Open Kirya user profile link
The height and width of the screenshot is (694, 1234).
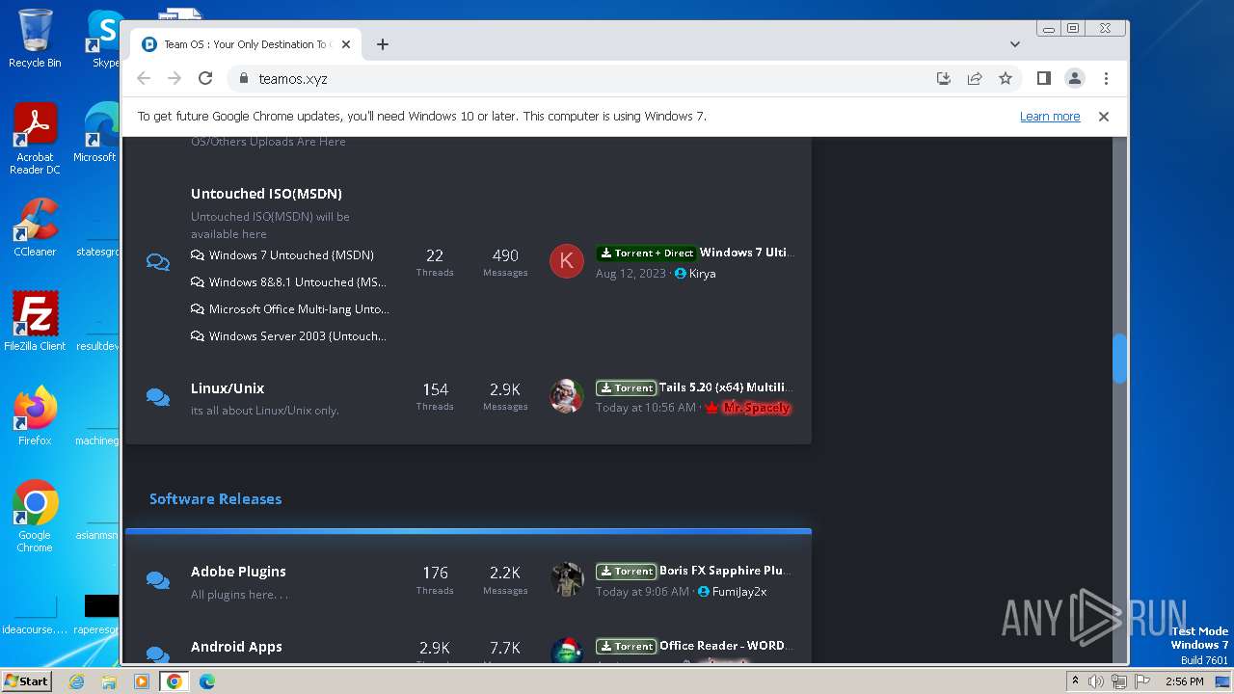tap(702, 274)
